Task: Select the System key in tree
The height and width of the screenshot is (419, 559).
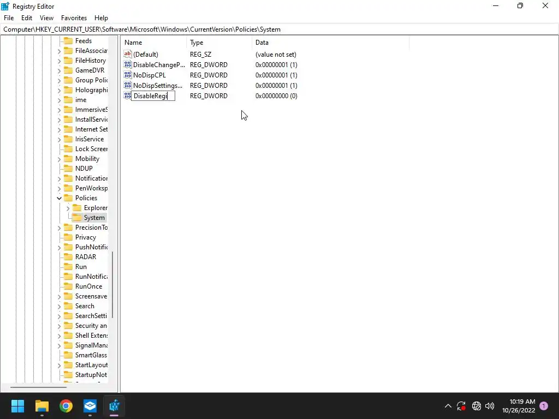Action: [94, 218]
